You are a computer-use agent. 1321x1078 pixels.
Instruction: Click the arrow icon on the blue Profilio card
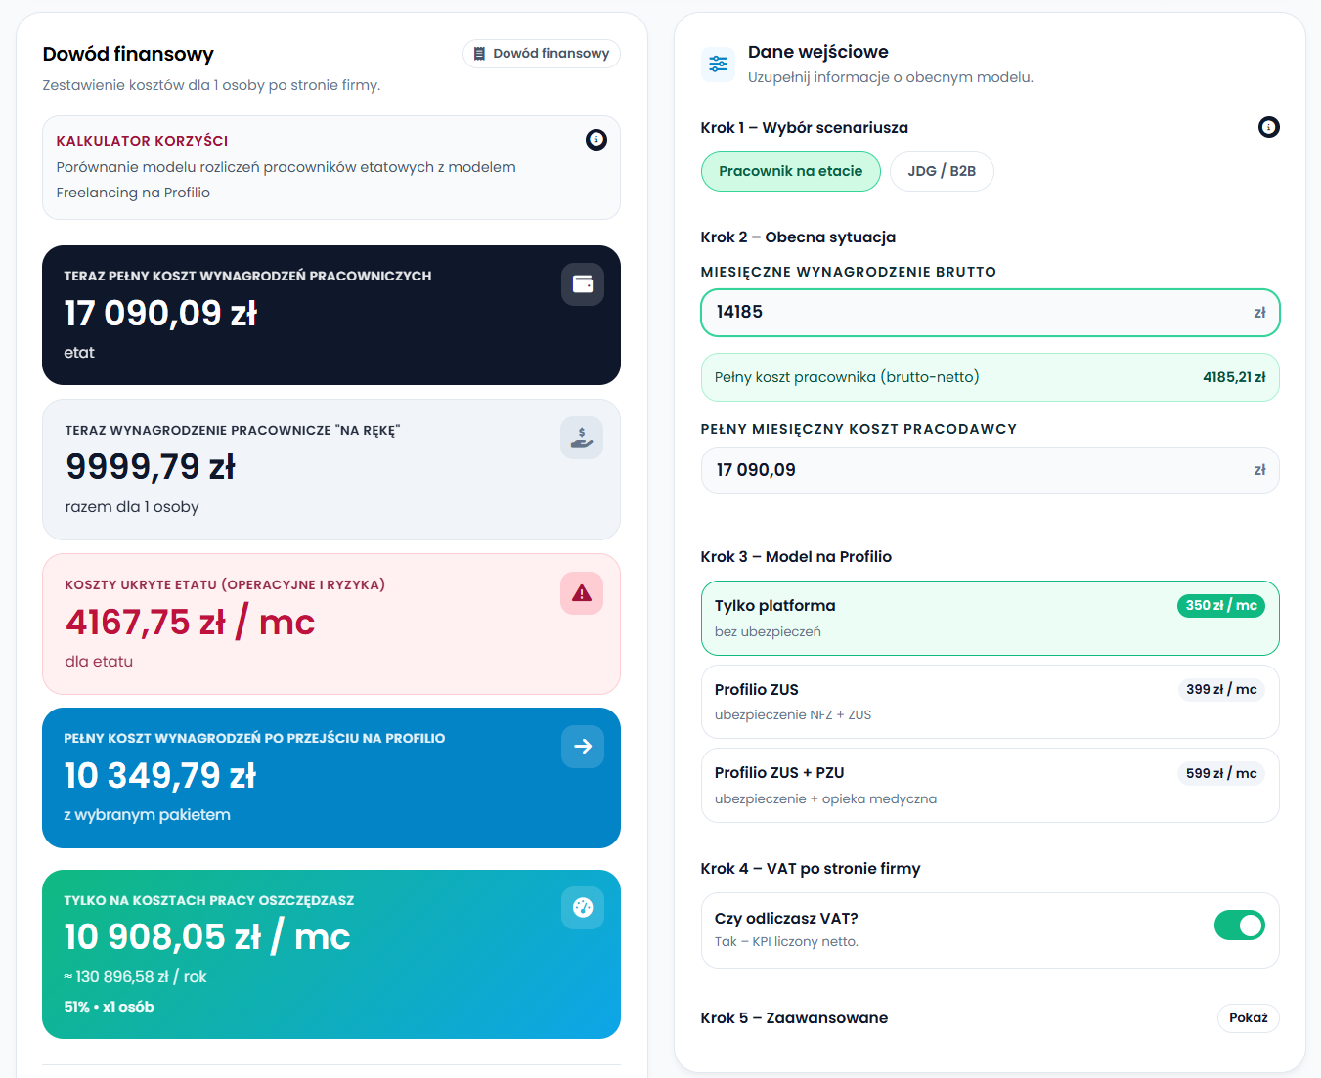coord(583,747)
